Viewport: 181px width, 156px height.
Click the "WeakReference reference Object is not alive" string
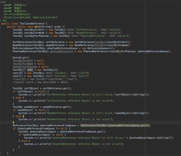tap(79, 119)
